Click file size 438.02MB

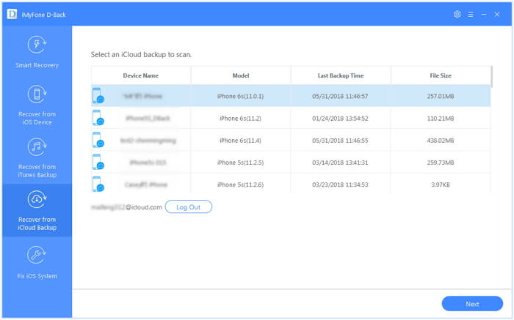pos(441,140)
